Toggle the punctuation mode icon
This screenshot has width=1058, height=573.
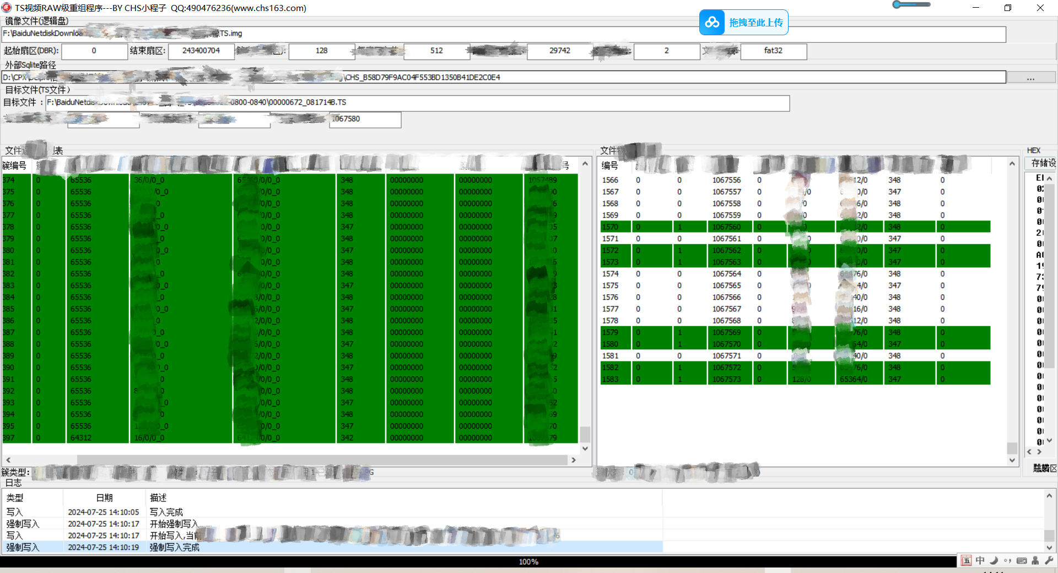tap(1007, 561)
